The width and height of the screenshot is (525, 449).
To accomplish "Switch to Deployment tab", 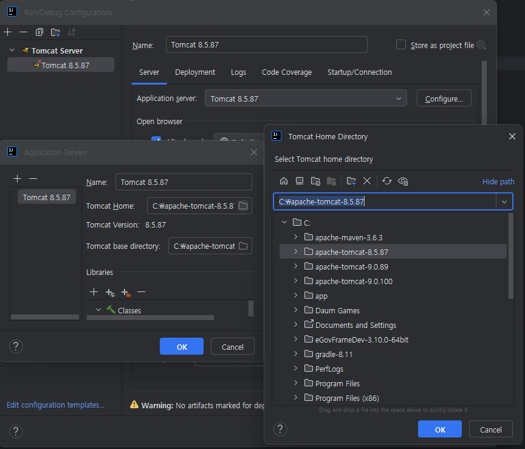I will 195,72.
